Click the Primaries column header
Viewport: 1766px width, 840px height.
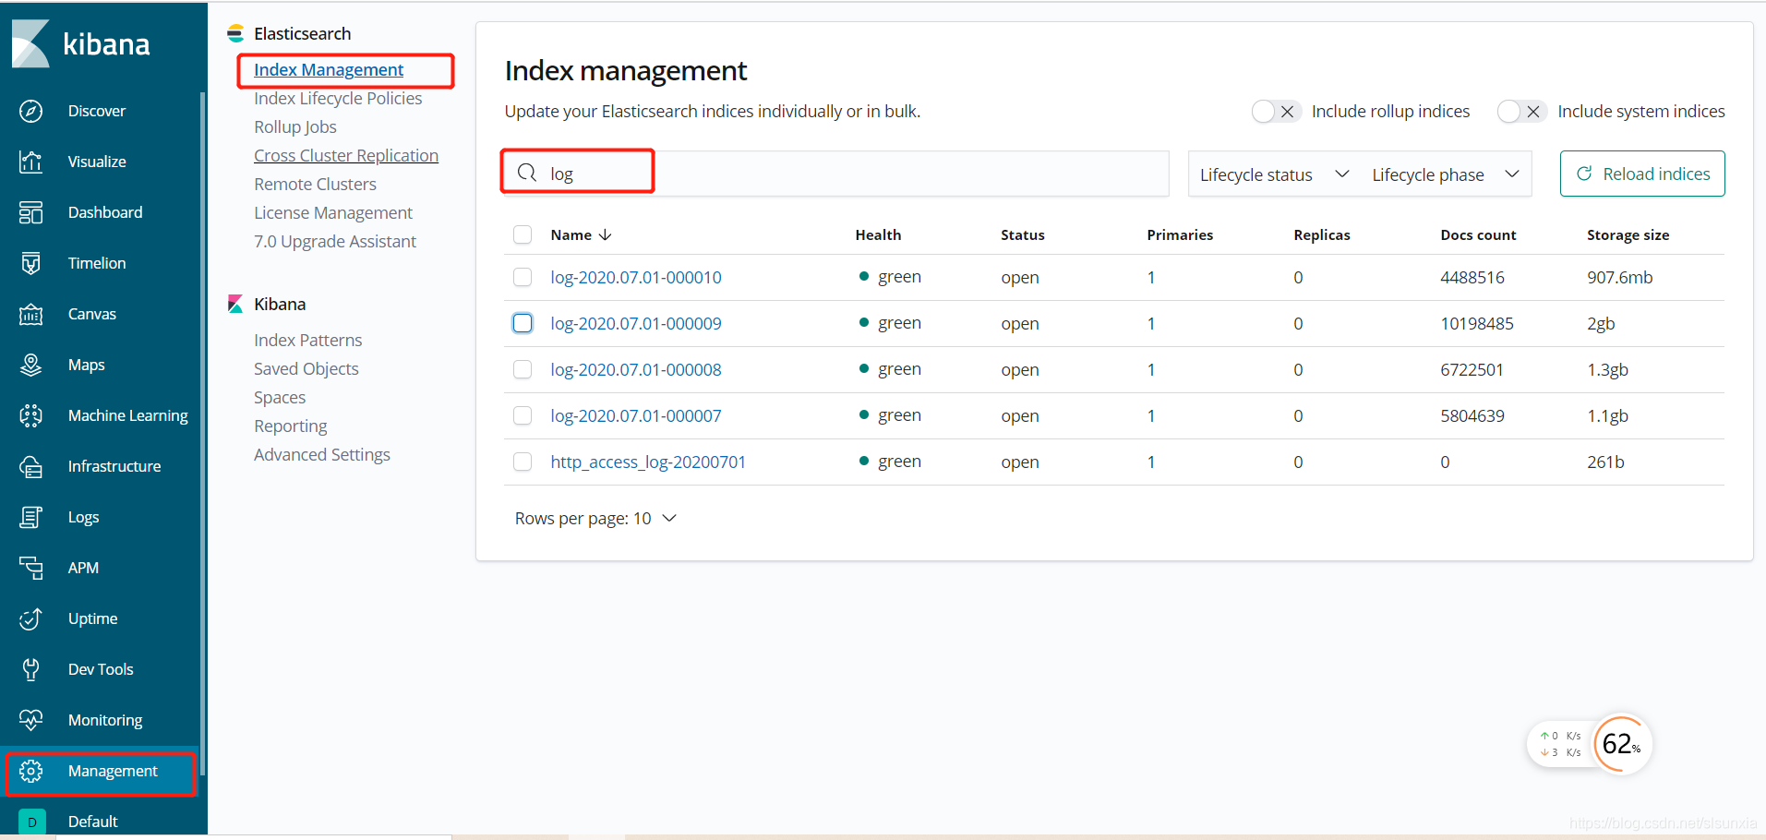[x=1180, y=234]
